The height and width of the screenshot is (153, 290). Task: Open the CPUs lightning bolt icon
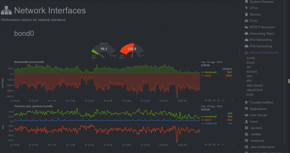tap(246, 8)
